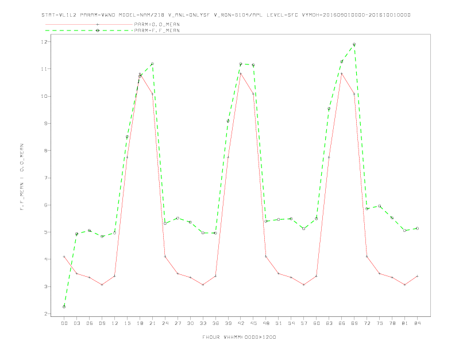The height and width of the screenshot is (352, 455).
Task: Click y-axis tick label 6
Action: click(x=46, y=205)
